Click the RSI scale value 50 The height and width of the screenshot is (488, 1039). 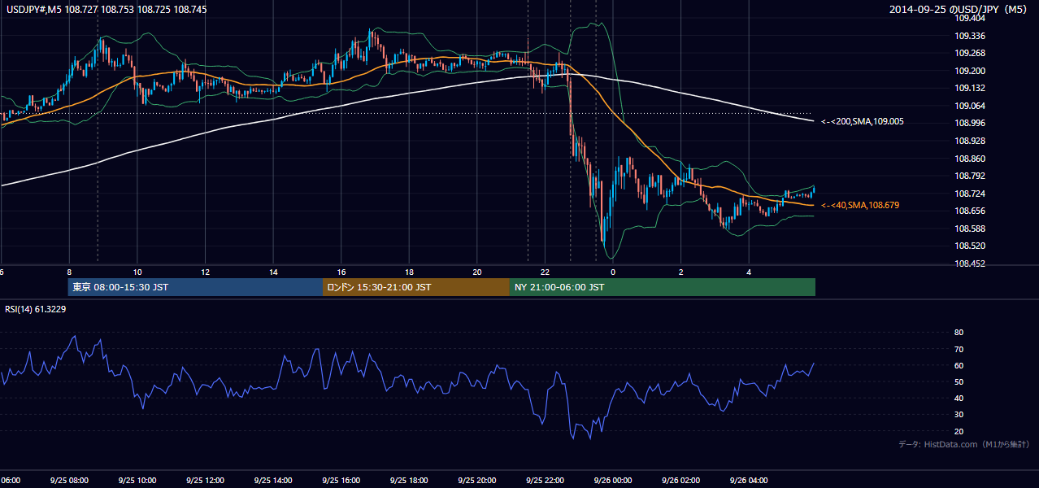959,381
